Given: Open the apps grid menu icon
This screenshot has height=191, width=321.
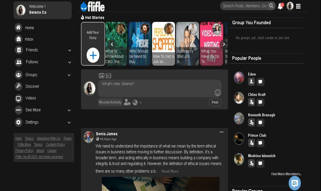Looking at the screenshot, I should (298, 6).
